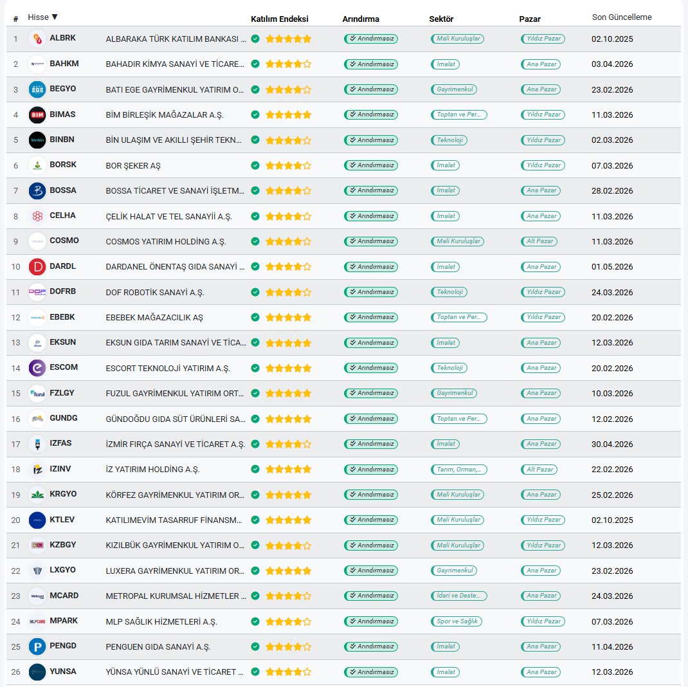The width and height of the screenshot is (688, 687).
Task: Select BOR ŞEKER AŞ company name
Action: tap(133, 166)
